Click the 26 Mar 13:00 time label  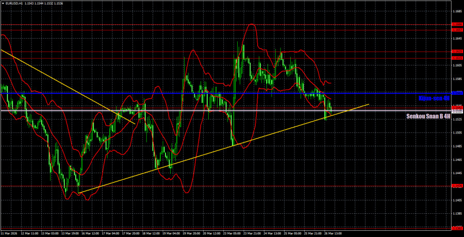pos(334,234)
